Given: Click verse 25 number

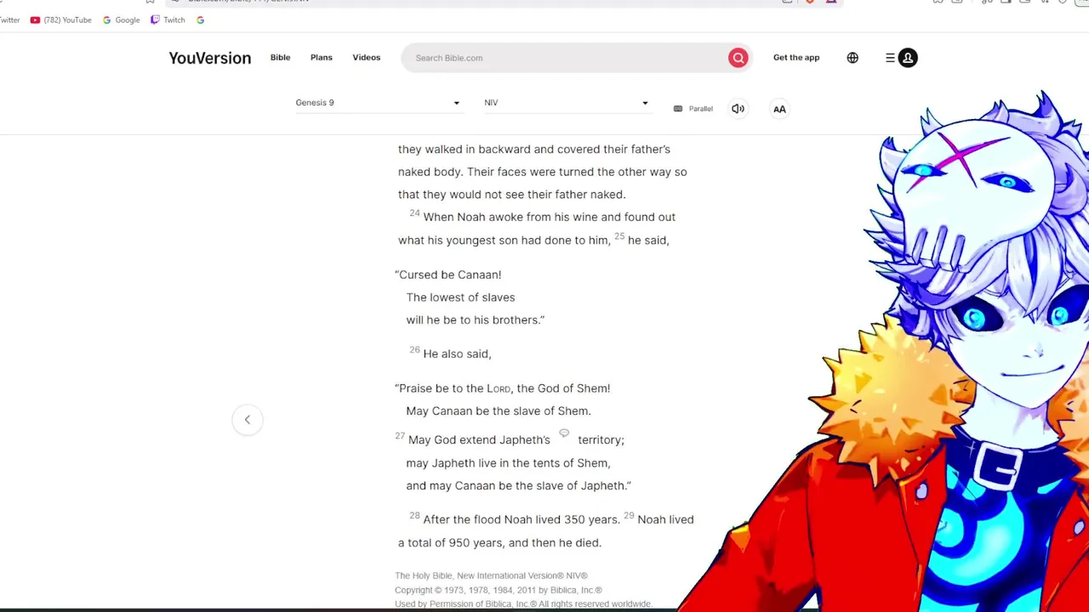Looking at the screenshot, I should [619, 235].
